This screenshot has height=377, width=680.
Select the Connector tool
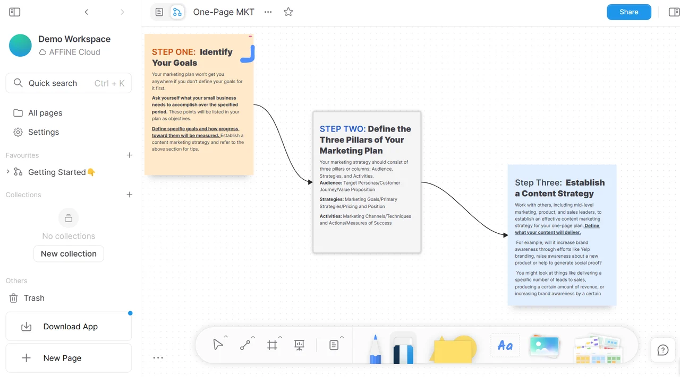(x=245, y=345)
